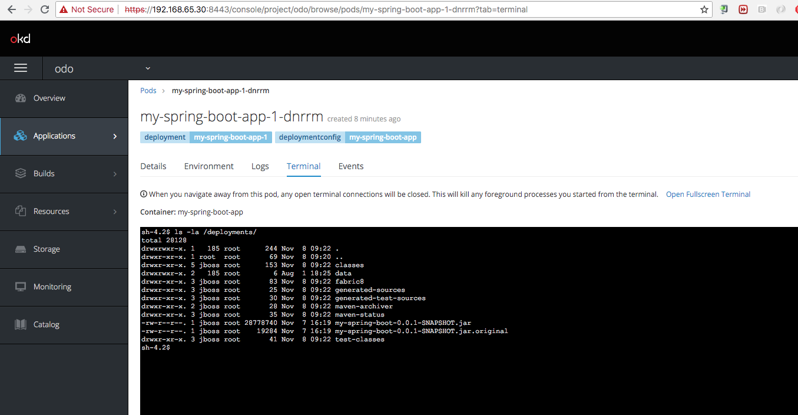The image size is (798, 415).
Task: Click the browser back arrow
Action: [x=12, y=9]
